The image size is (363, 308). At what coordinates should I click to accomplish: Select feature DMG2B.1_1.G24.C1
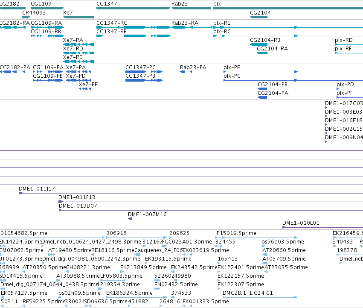(x=260, y=297)
